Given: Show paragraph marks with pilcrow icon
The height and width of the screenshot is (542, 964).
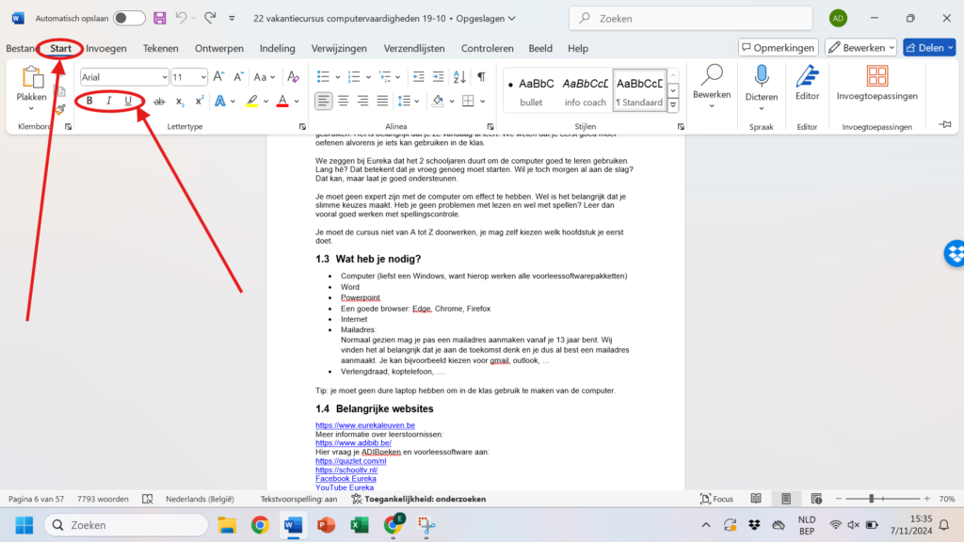Looking at the screenshot, I should click(481, 77).
